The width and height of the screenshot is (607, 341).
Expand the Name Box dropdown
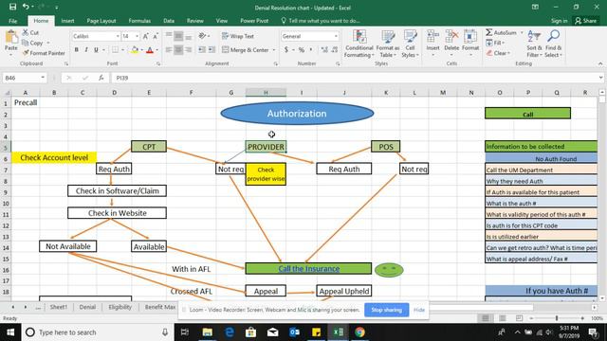click(43, 78)
